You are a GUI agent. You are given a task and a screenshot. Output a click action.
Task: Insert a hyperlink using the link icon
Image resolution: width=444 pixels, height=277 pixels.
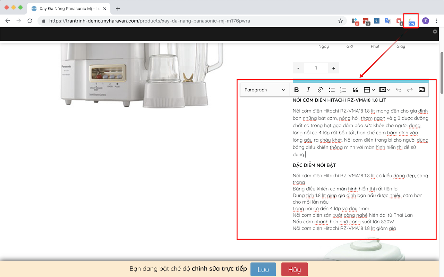click(x=320, y=89)
